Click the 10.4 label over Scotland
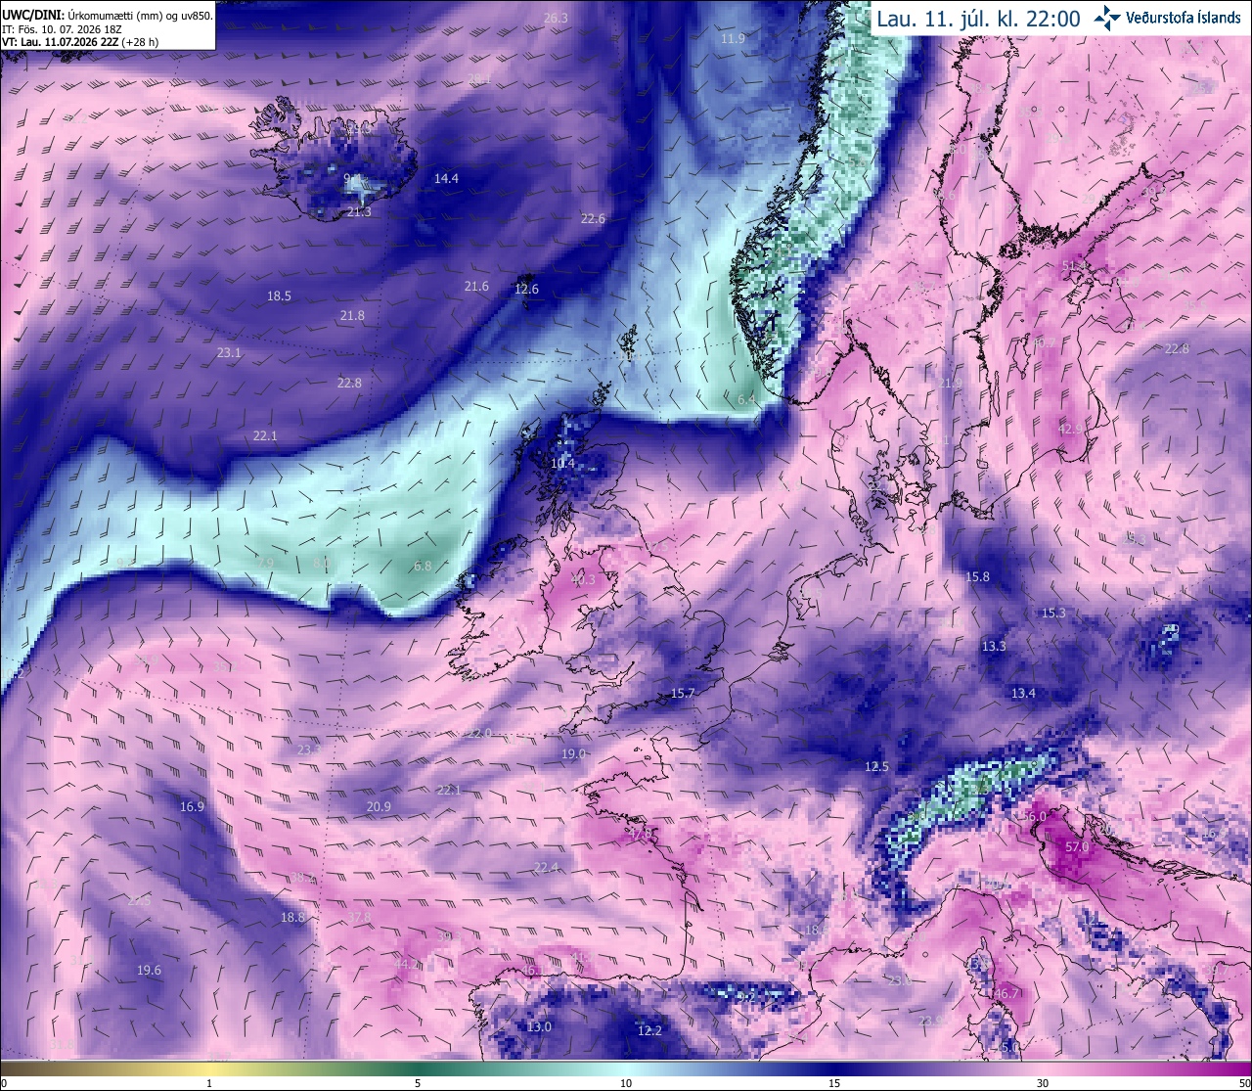The height and width of the screenshot is (1091, 1252). pyautogui.click(x=562, y=463)
